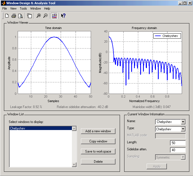Open the Tools menu
This screenshot has height=176, width=193.
(x=23, y=8)
